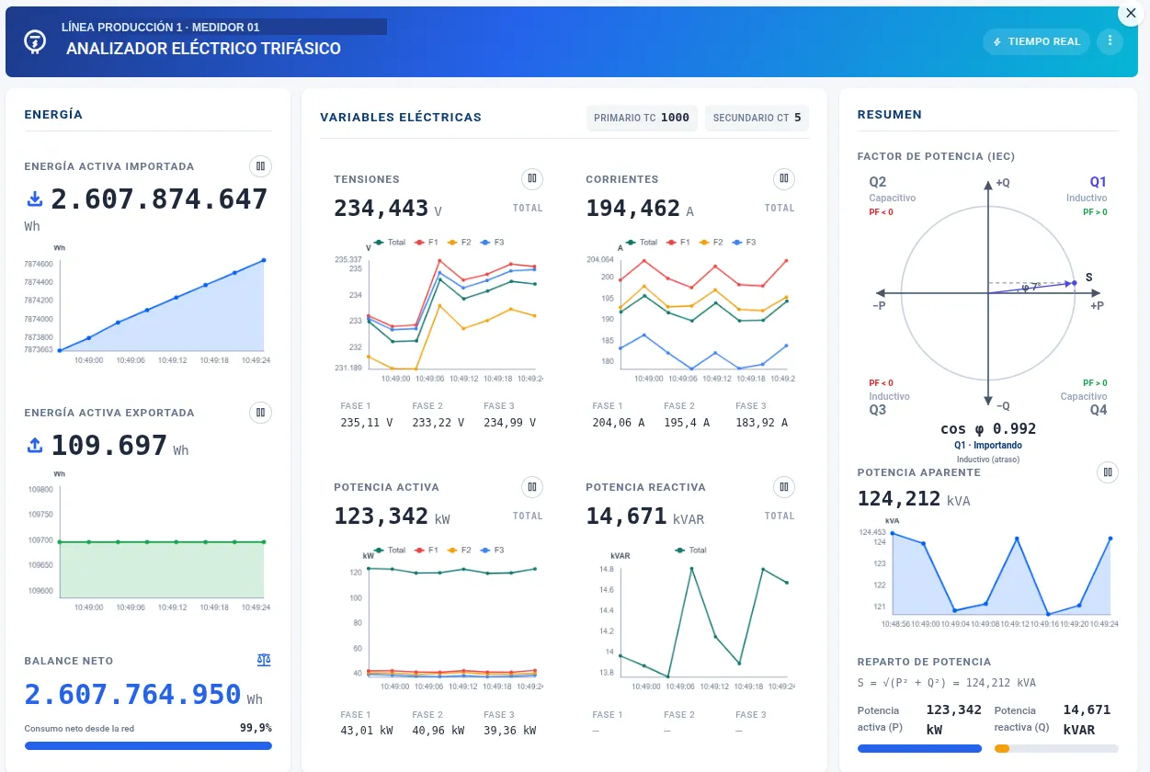1150x772 pixels.
Task: Click the Potencia activa (P) blue bar
Action: click(919, 749)
